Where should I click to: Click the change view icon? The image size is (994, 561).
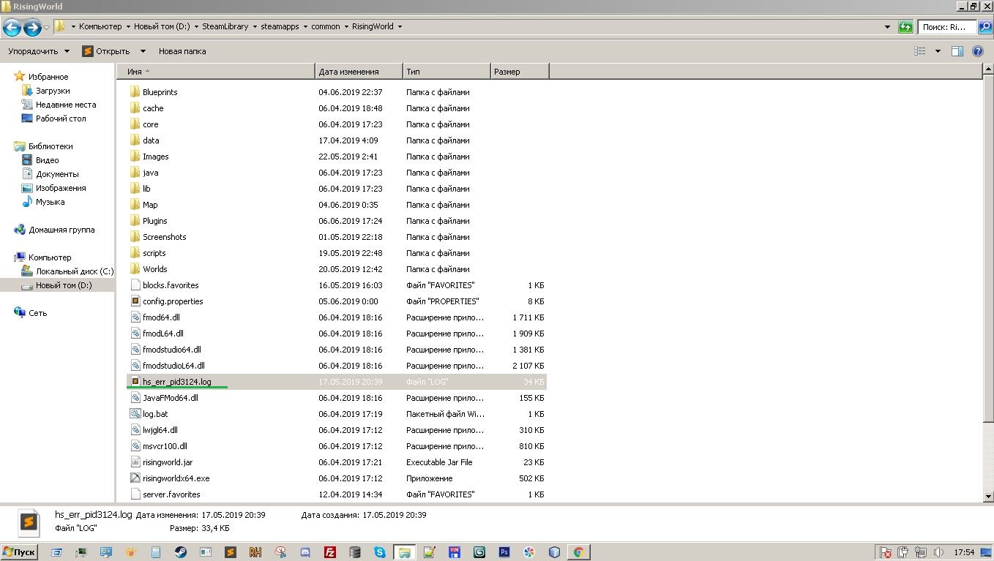click(920, 51)
